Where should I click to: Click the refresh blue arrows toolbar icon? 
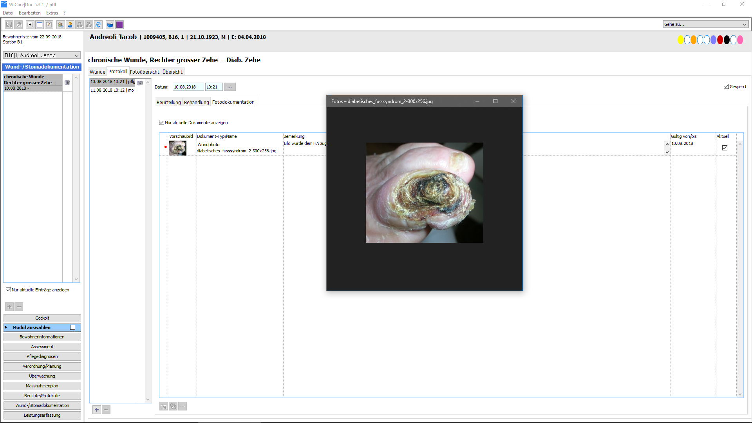click(x=98, y=25)
